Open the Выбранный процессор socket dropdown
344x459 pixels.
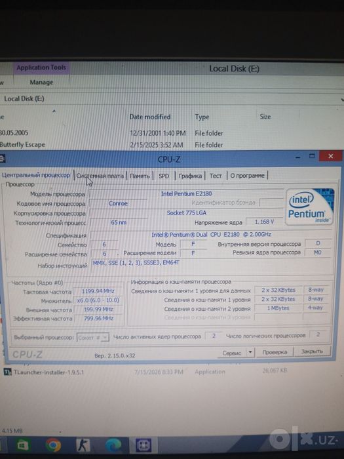click(x=93, y=338)
